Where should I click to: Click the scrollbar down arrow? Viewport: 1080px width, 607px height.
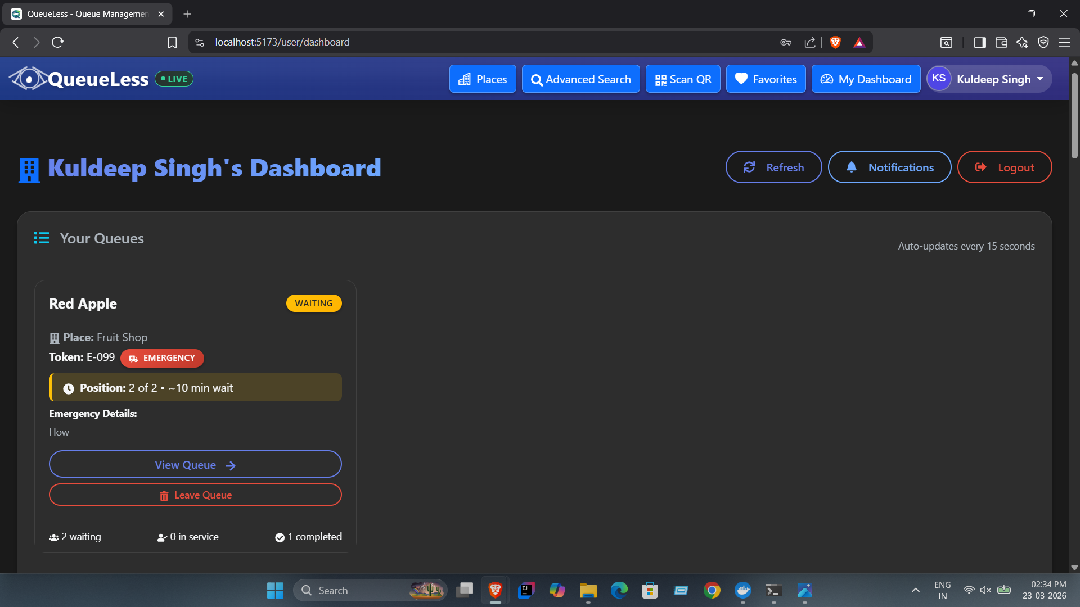[1074, 568]
